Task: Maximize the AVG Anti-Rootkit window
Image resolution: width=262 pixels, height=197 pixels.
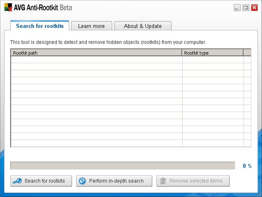Action: click(x=246, y=8)
